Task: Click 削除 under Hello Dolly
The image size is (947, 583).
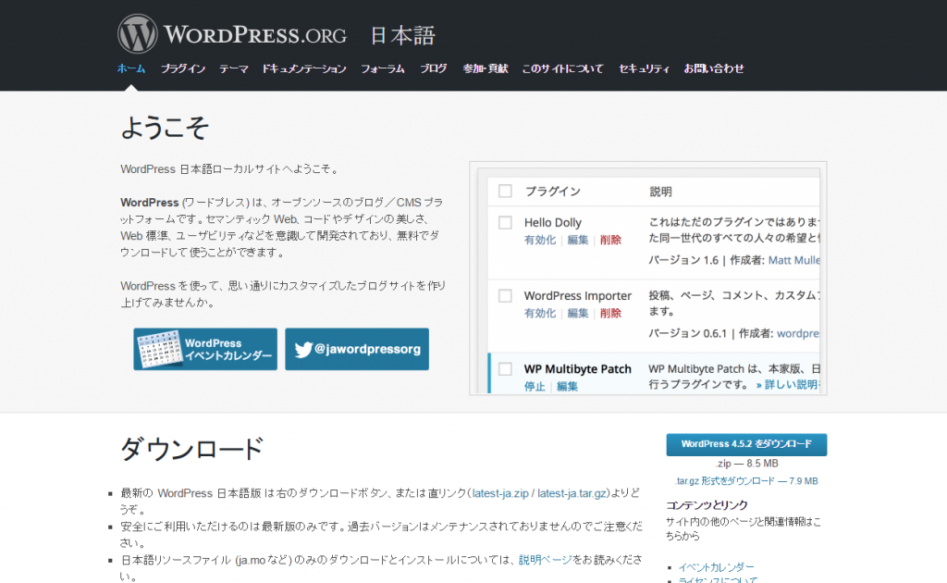Action: 610,240
